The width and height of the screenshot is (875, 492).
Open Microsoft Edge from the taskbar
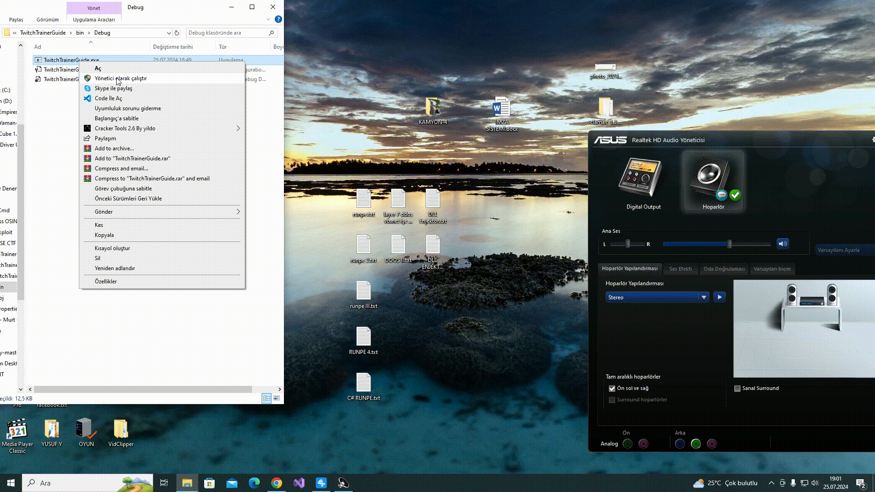coord(254,483)
